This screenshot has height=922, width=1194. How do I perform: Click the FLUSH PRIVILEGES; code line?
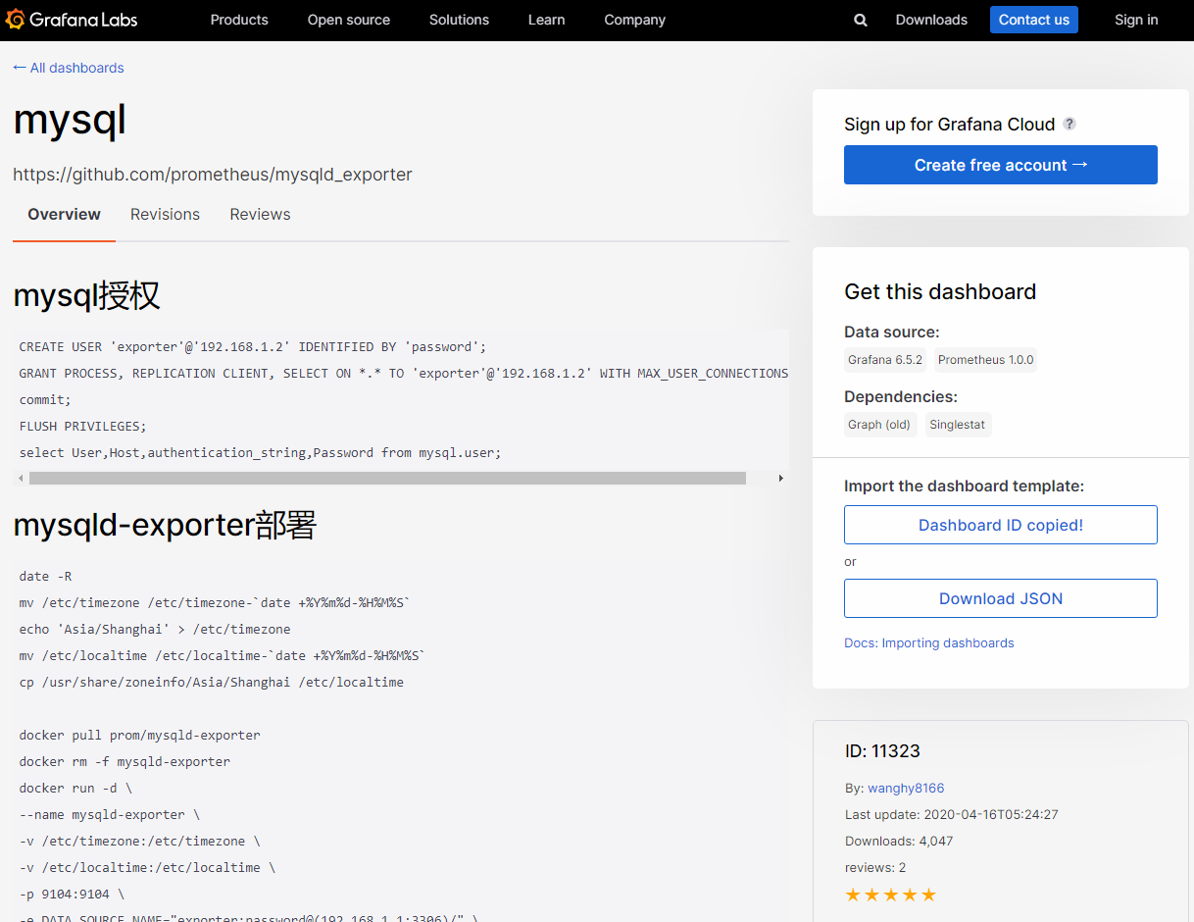82,426
